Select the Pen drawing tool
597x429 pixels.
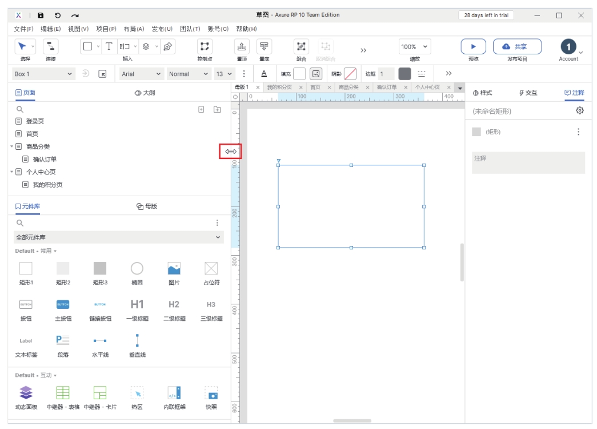click(x=167, y=47)
